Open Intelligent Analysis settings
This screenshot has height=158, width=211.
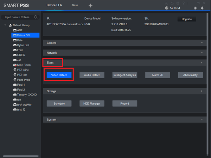[x=125, y=75]
